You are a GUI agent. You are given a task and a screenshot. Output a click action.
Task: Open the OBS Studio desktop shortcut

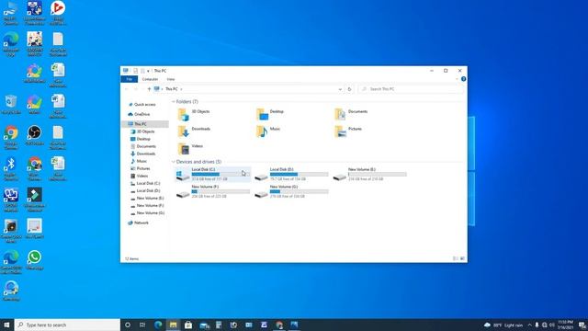click(35, 136)
